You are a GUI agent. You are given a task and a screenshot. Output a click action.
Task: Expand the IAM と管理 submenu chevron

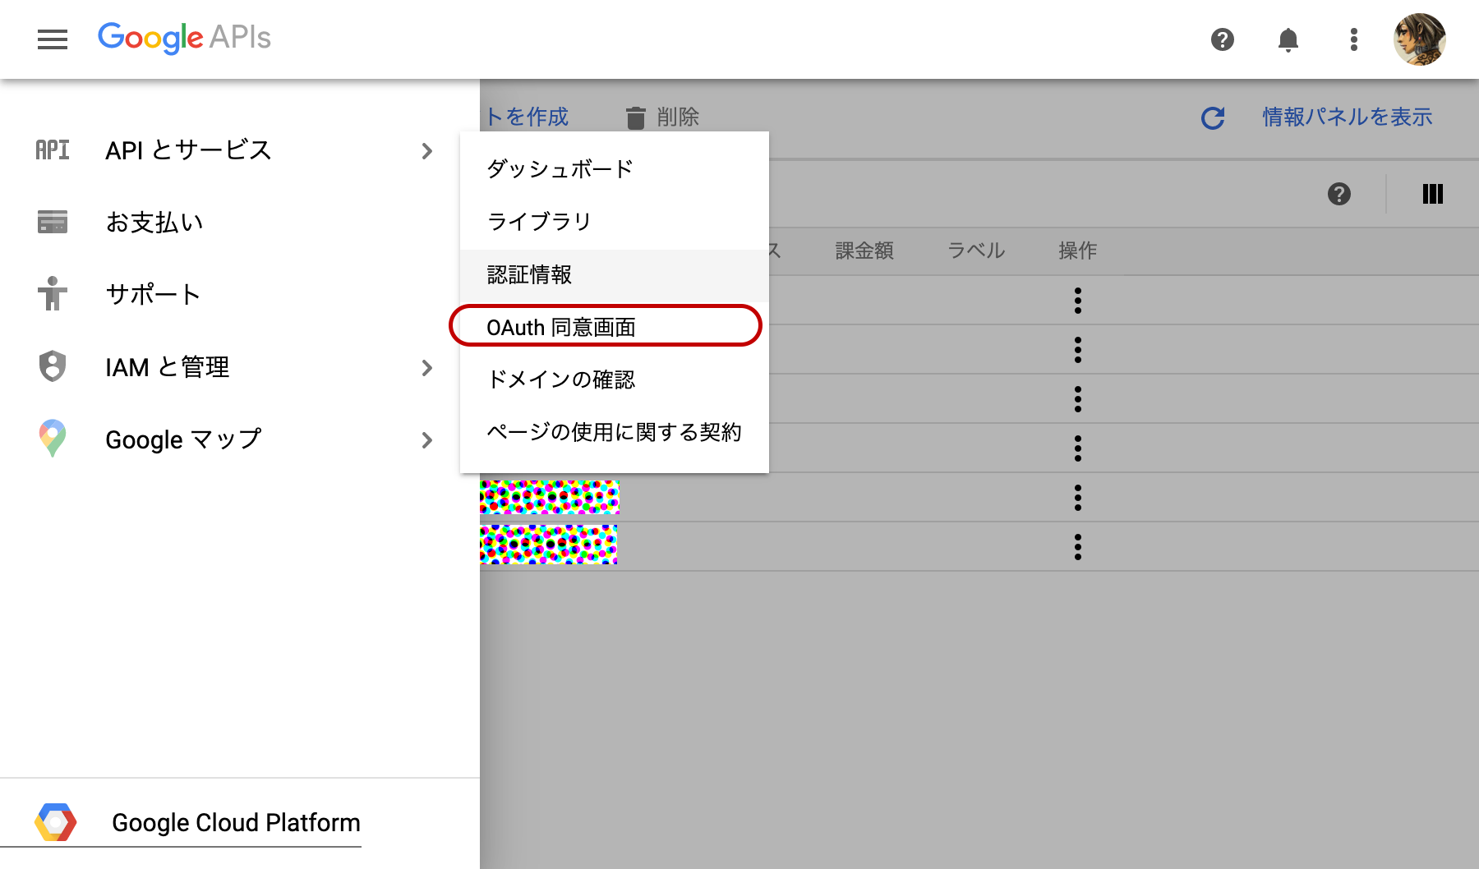point(426,368)
